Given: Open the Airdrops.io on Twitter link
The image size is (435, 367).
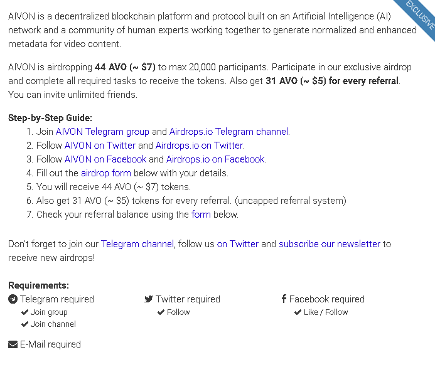Looking at the screenshot, I should click(200, 146).
